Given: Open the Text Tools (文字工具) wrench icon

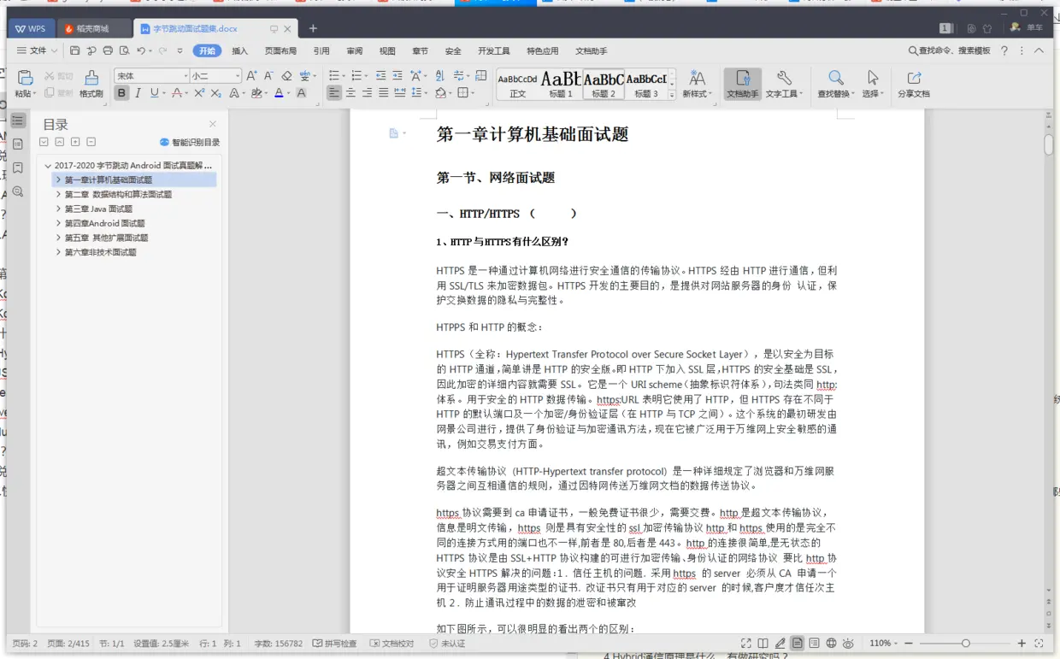Looking at the screenshot, I should point(784,79).
